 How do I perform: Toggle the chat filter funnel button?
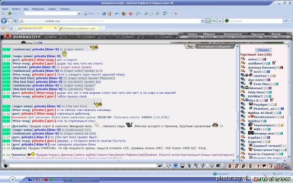click(x=175, y=165)
